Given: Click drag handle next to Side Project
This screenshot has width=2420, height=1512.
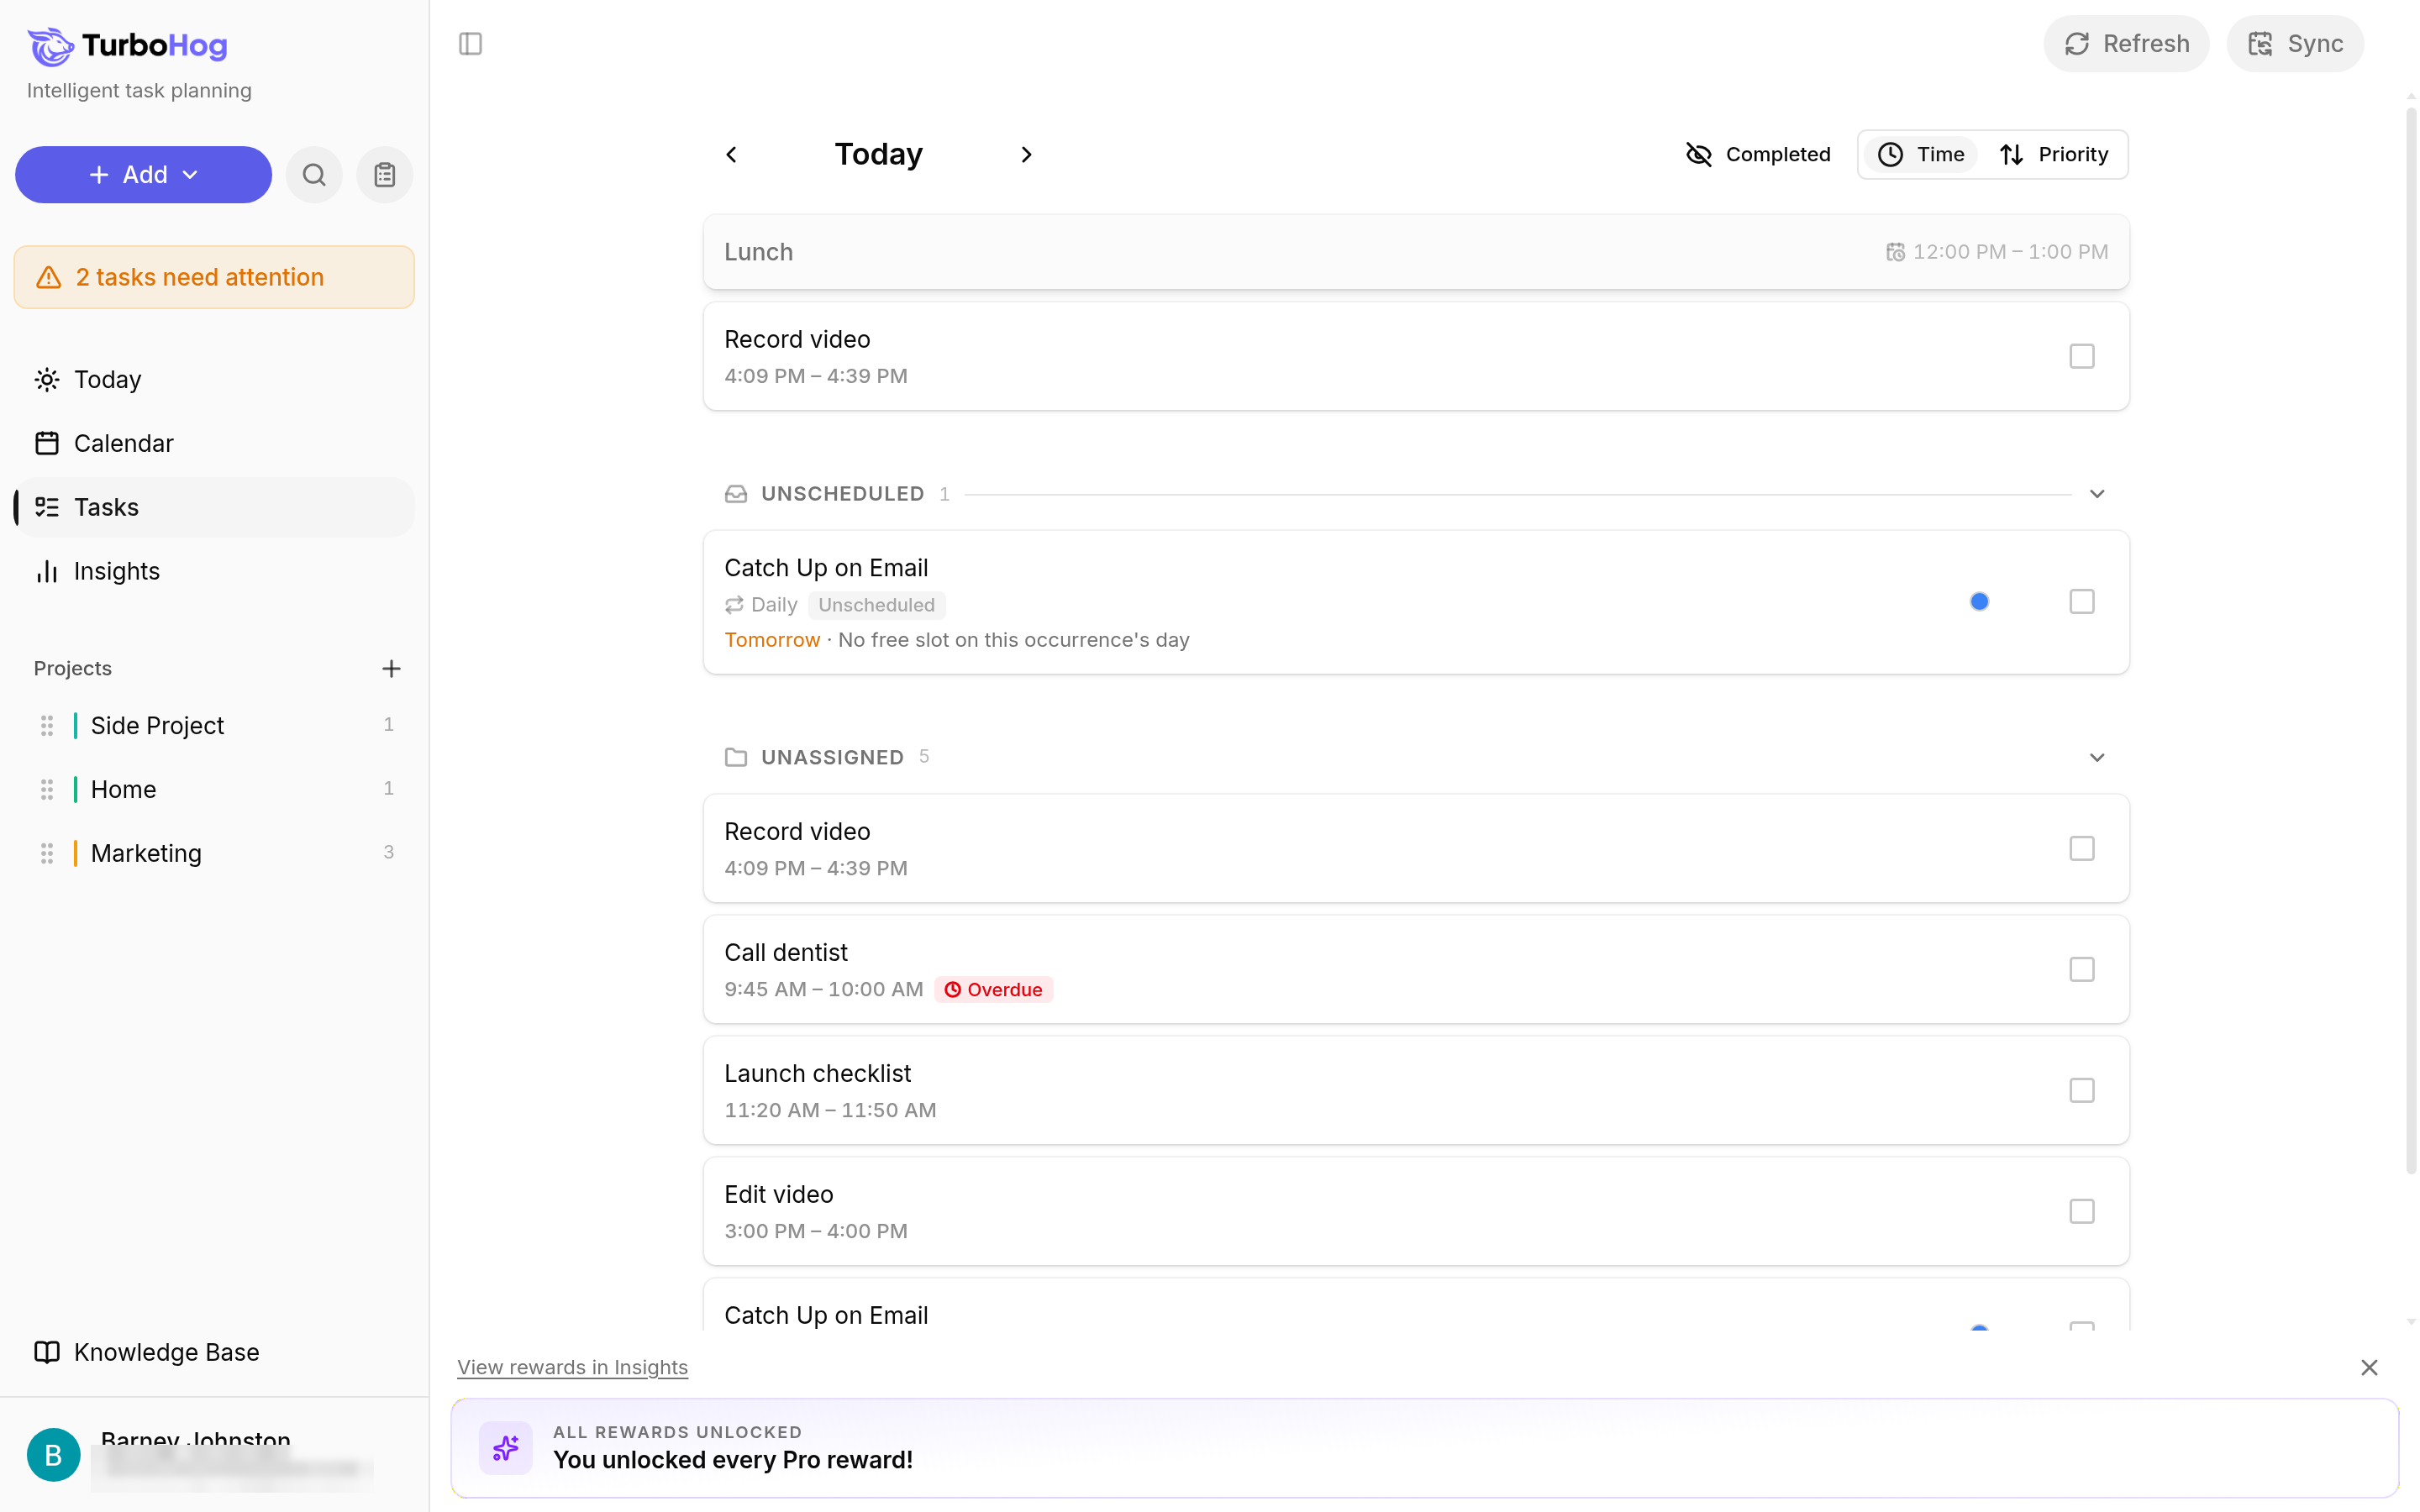Looking at the screenshot, I should click(x=47, y=725).
